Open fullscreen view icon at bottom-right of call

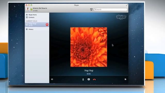[x=125, y=79]
